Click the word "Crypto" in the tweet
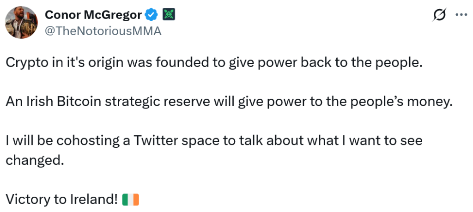The image size is (473, 212). pyautogui.click(x=25, y=63)
